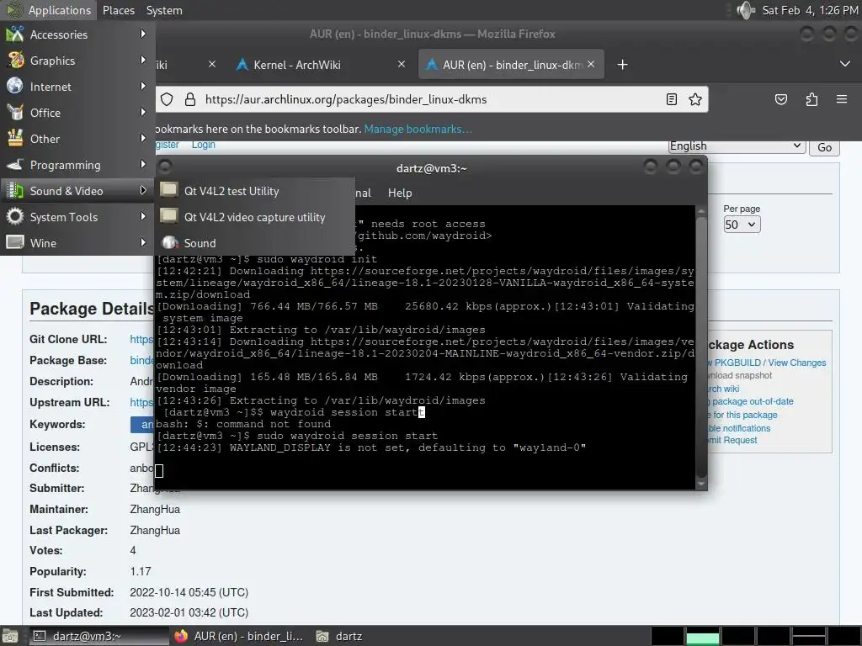Close the Kernel - ArchWiki tab
Screen dimensions: 862x646
pyautogui.click(x=402, y=64)
